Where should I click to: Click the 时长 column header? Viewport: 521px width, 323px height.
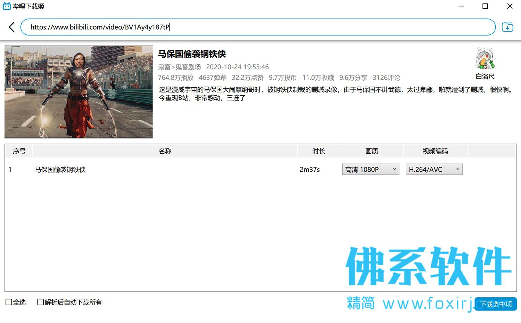tap(319, 151)
